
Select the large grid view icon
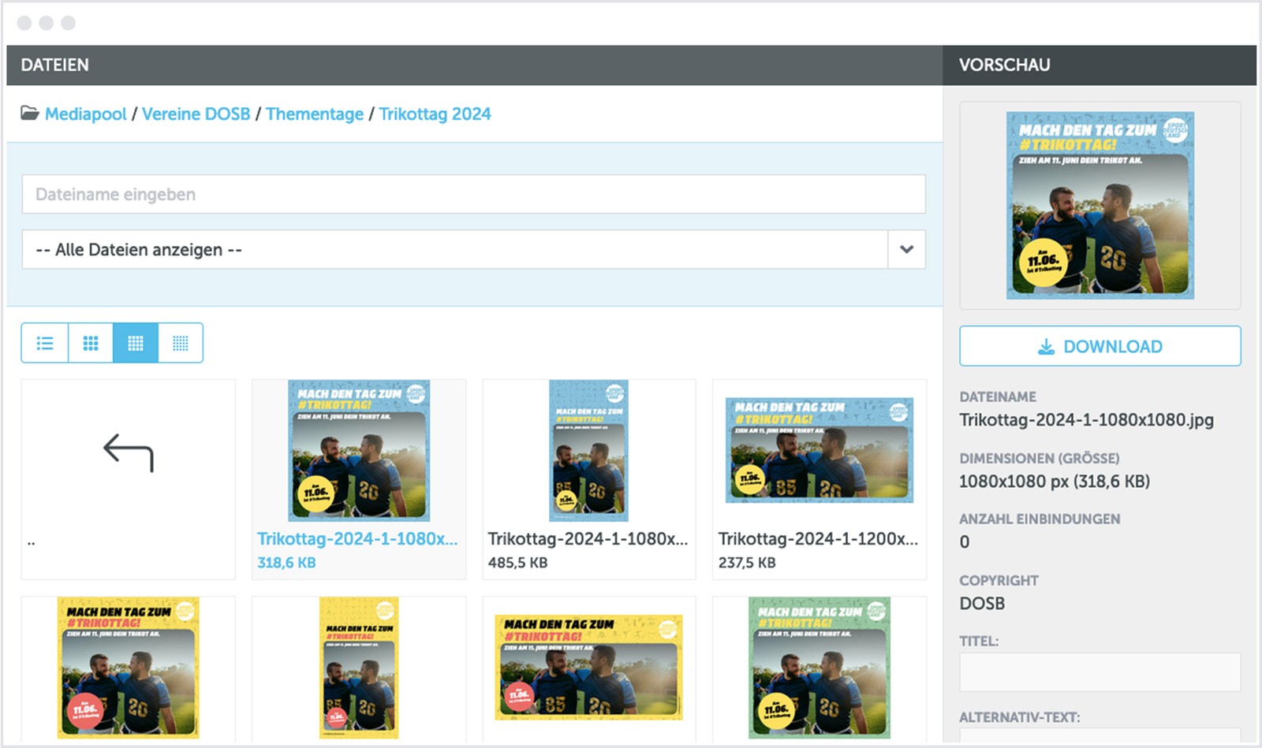91,343
